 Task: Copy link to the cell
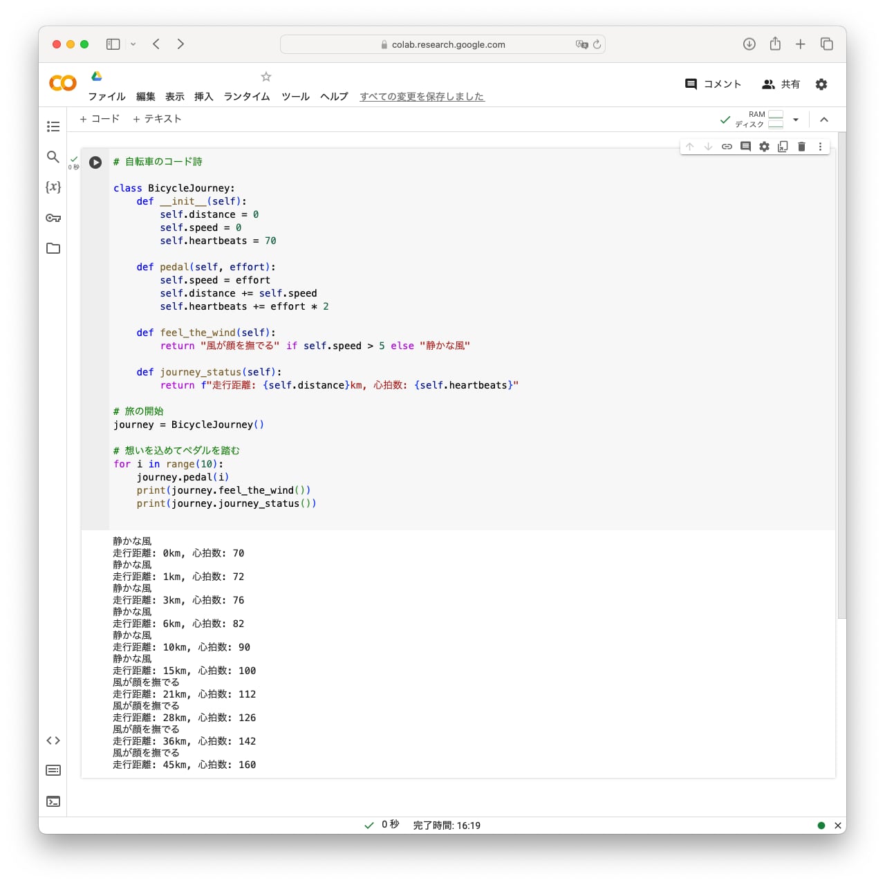tap(727, 147)
